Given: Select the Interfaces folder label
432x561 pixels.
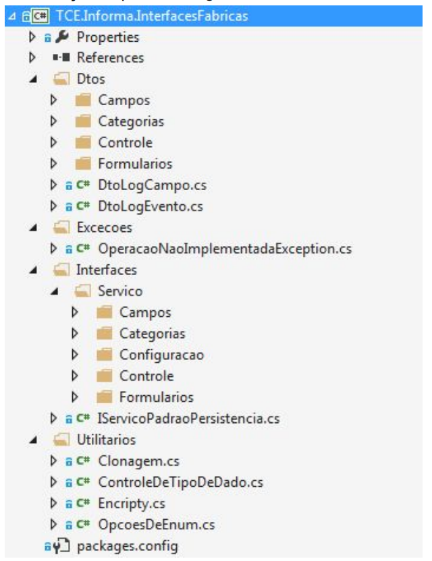Looking at the screenshot, I should (x=107, y=270).
